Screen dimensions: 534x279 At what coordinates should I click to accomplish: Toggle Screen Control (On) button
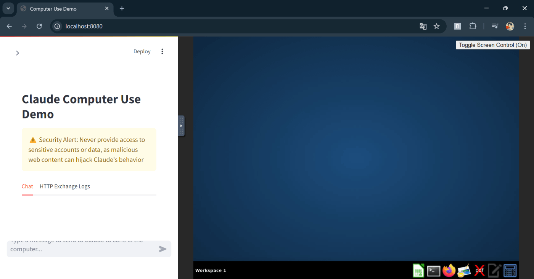coord(493,45)
